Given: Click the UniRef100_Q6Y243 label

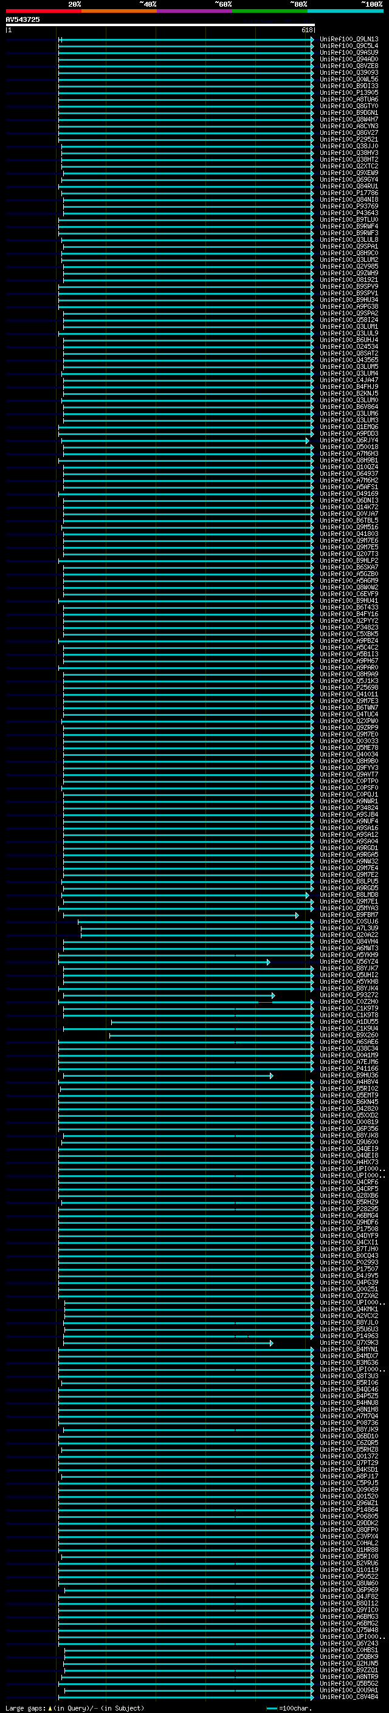Looking at the screenshot, I should [x=349, y=1644].
